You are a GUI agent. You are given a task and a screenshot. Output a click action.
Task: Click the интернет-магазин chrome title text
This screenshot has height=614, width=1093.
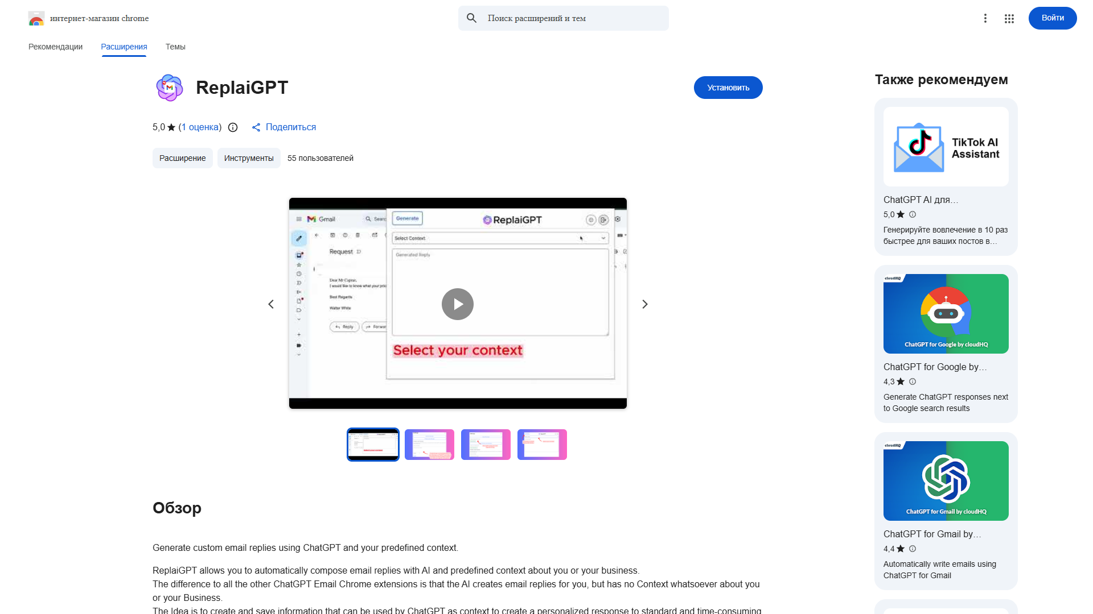(x=100, y=18)
